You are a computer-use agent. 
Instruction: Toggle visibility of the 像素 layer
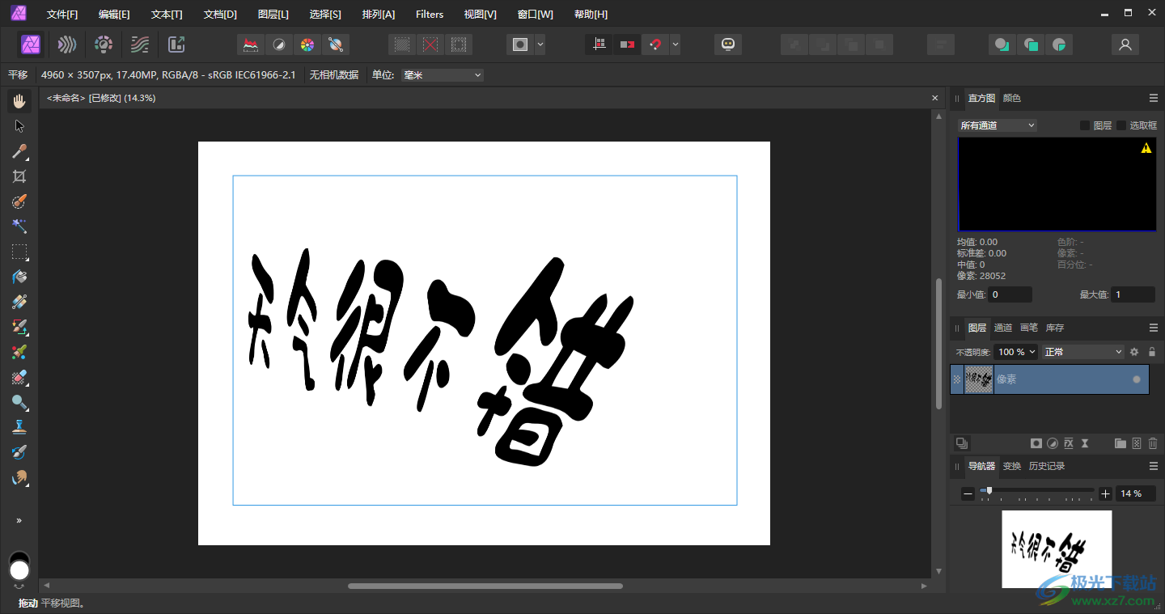click(x=1137, y=379)
